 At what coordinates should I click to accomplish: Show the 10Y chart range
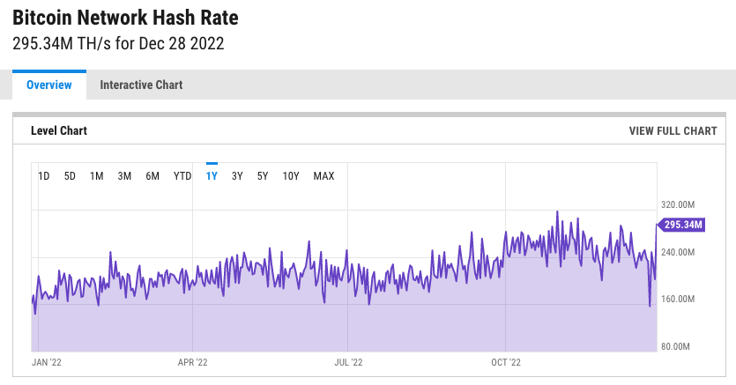tap(291, 176)
